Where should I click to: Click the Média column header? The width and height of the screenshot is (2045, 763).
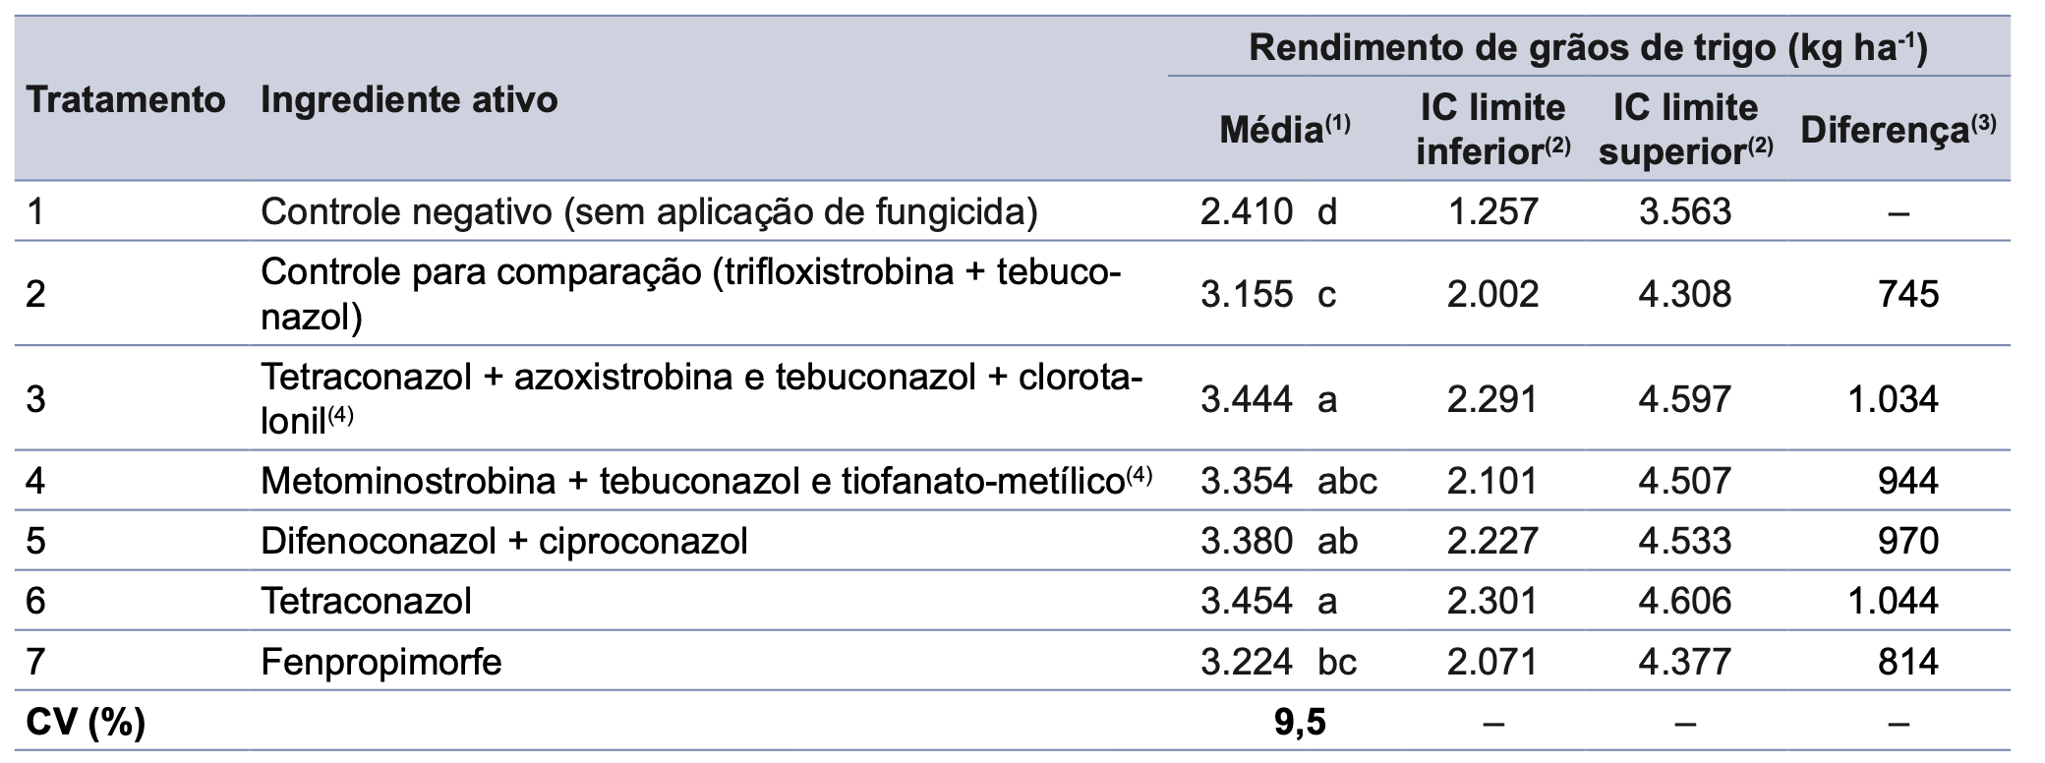(1284, 130)
